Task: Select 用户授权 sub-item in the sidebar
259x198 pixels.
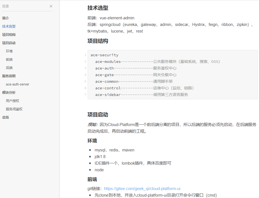Action: click(12, 101)
